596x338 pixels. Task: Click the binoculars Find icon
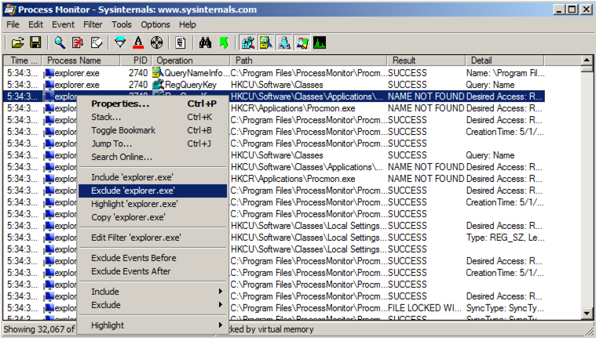tap(205, 42)
